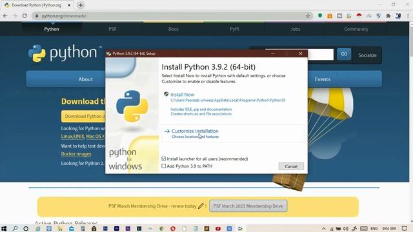Select the Community top navigation tab
Image resolution: width=413 pixels, height=232 pixels.
(356, 29)
